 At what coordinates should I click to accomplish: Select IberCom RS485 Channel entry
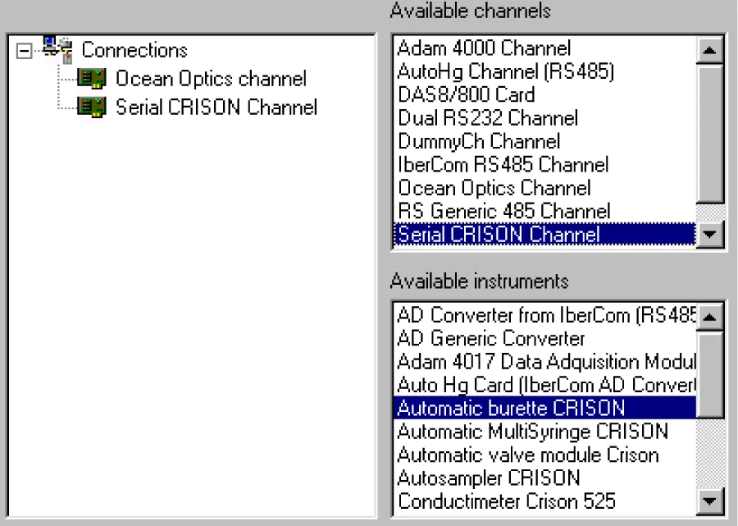(545, 165)
